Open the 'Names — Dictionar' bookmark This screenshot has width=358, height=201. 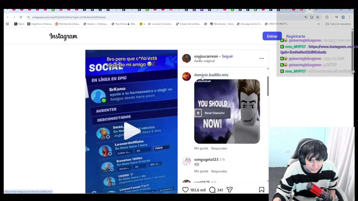[x=96, y=24]
